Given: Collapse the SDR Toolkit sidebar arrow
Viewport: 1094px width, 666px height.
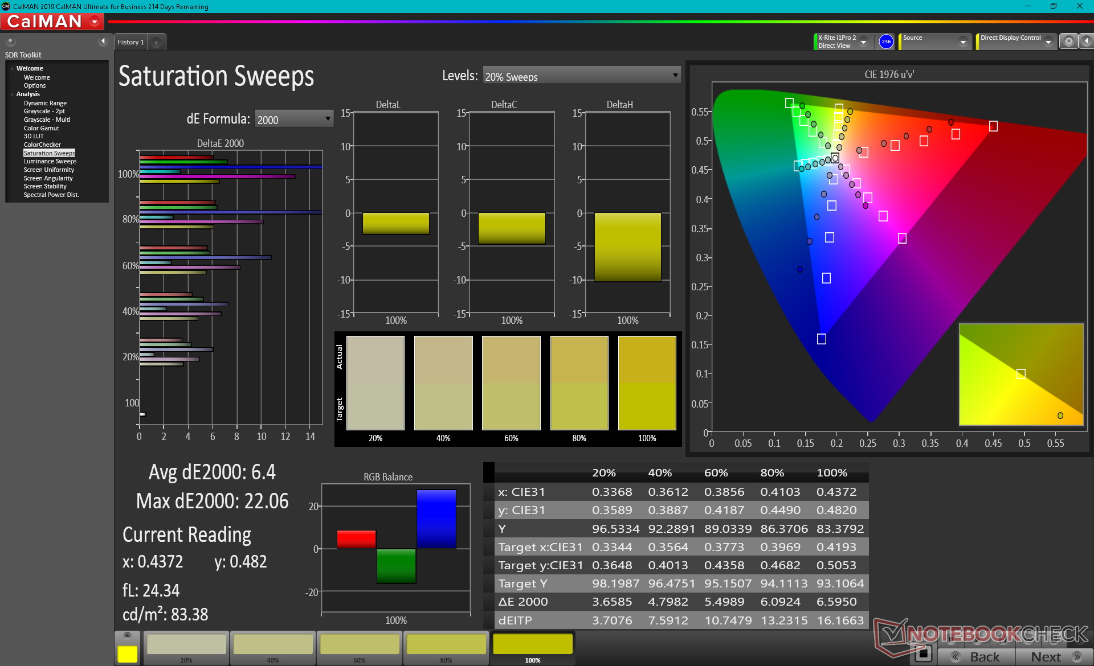Looking at the screenshot, I should [x=103, y=41].
